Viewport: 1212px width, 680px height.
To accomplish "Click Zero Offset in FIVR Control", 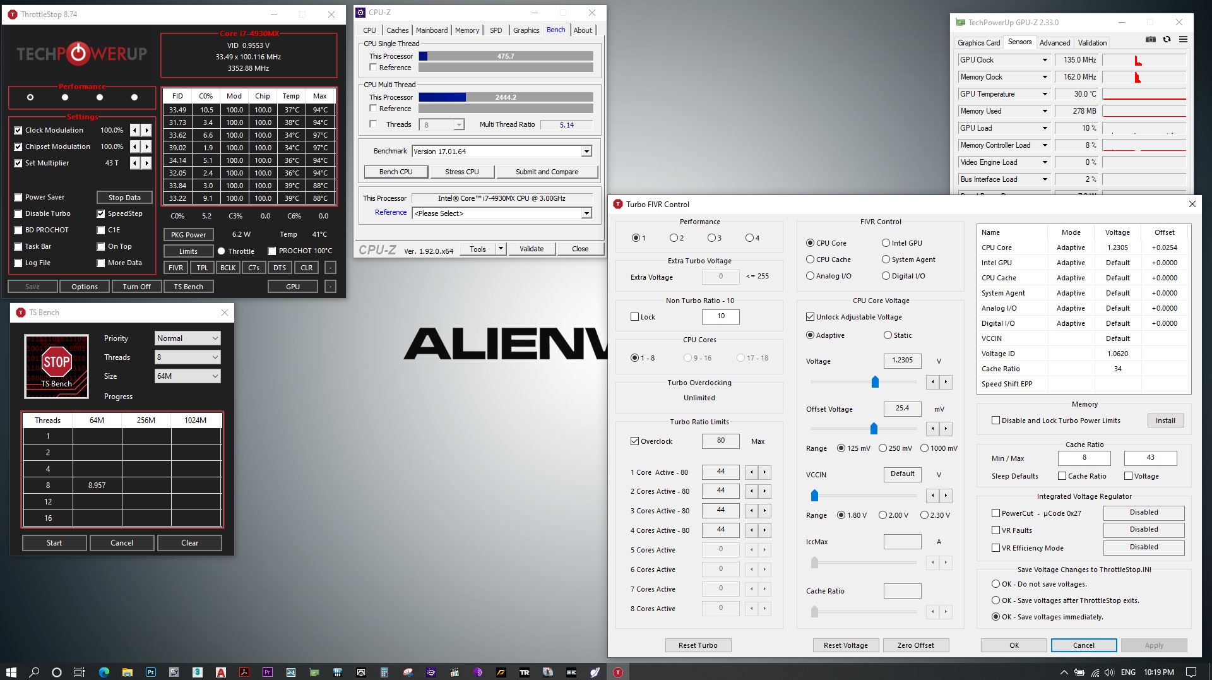I will (915, 645).
